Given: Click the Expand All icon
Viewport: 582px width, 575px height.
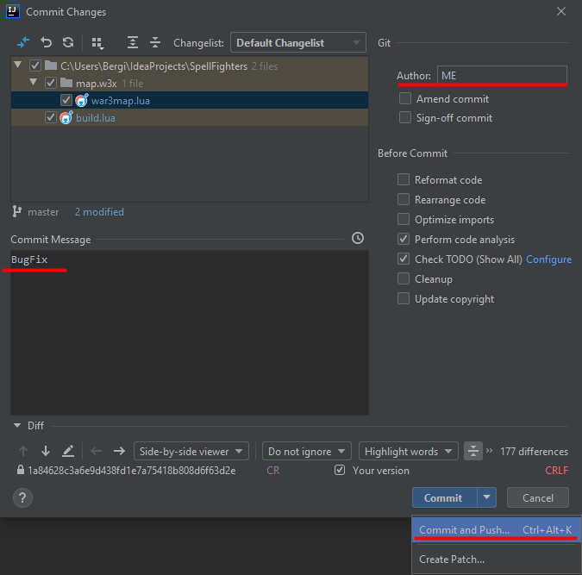Looking at the screenshot, I should click(133, 43).
